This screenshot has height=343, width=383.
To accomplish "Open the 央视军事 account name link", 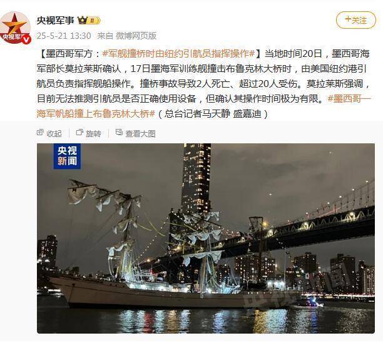I will [56, 21].
